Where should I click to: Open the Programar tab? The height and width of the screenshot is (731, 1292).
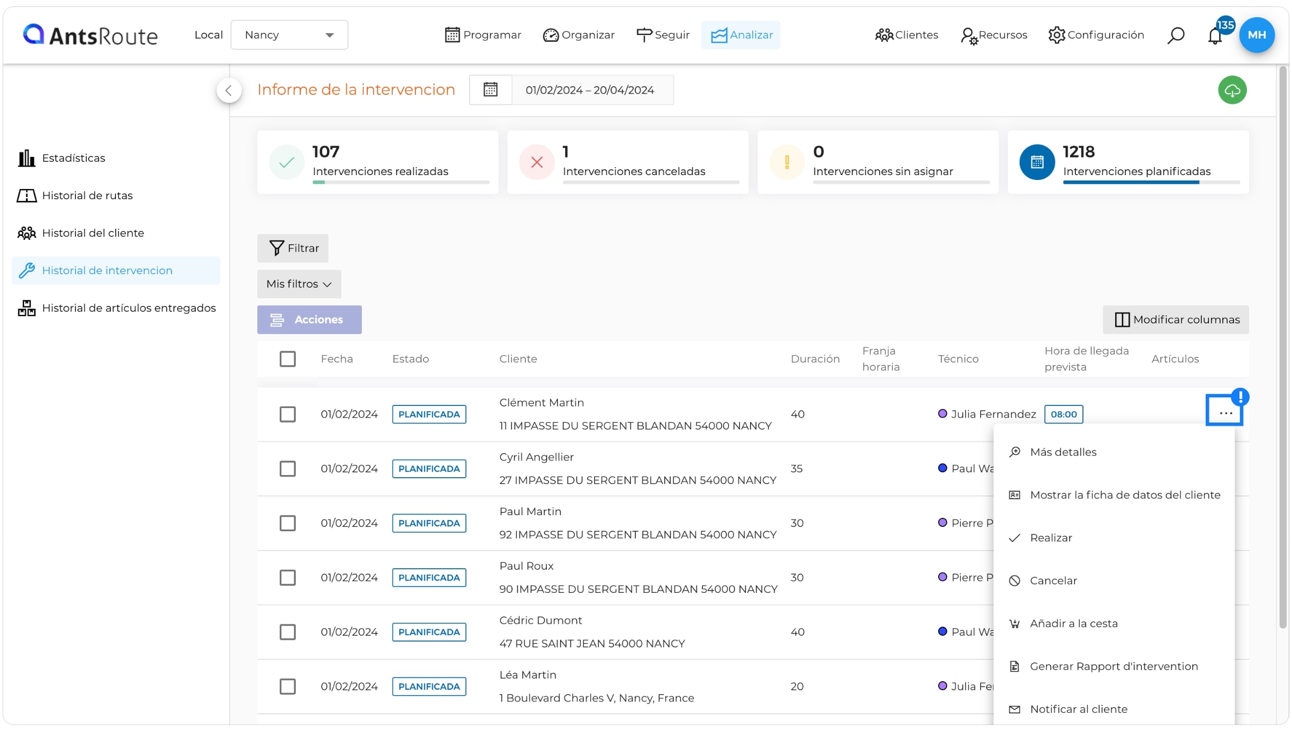tap(482, 35)
